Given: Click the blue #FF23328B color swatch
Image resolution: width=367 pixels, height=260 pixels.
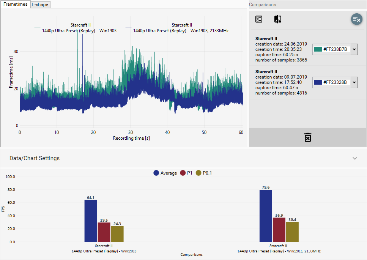Looking at the screenshot, I should (318, 82).
